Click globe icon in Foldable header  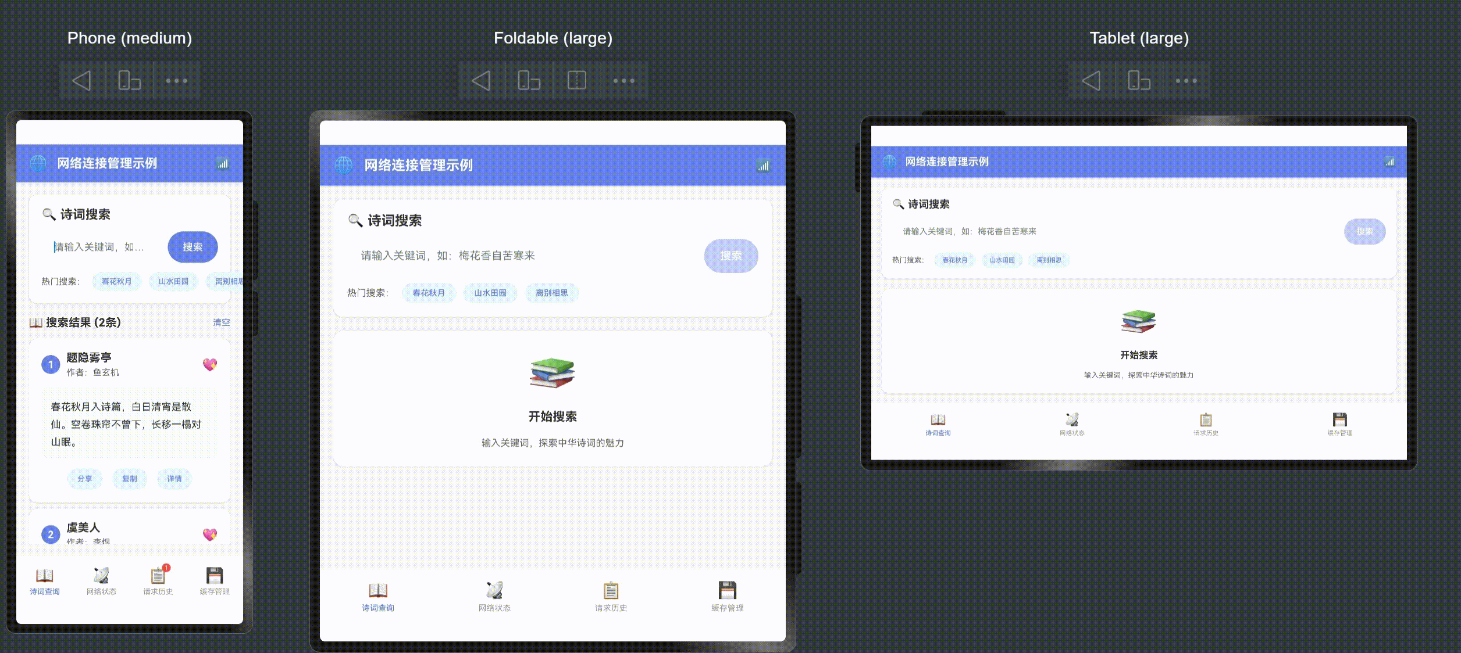pyautogui.click(x=344, y=165)
